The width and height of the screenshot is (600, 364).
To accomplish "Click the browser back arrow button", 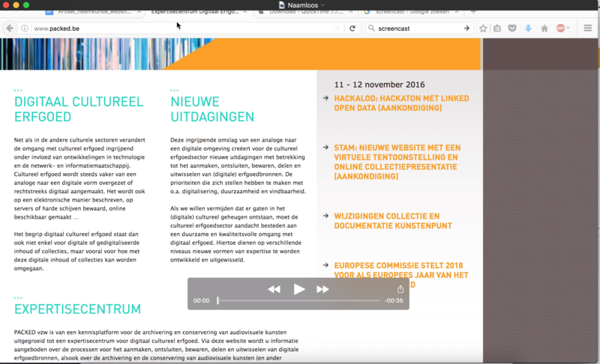I will [x=10, y=28].
